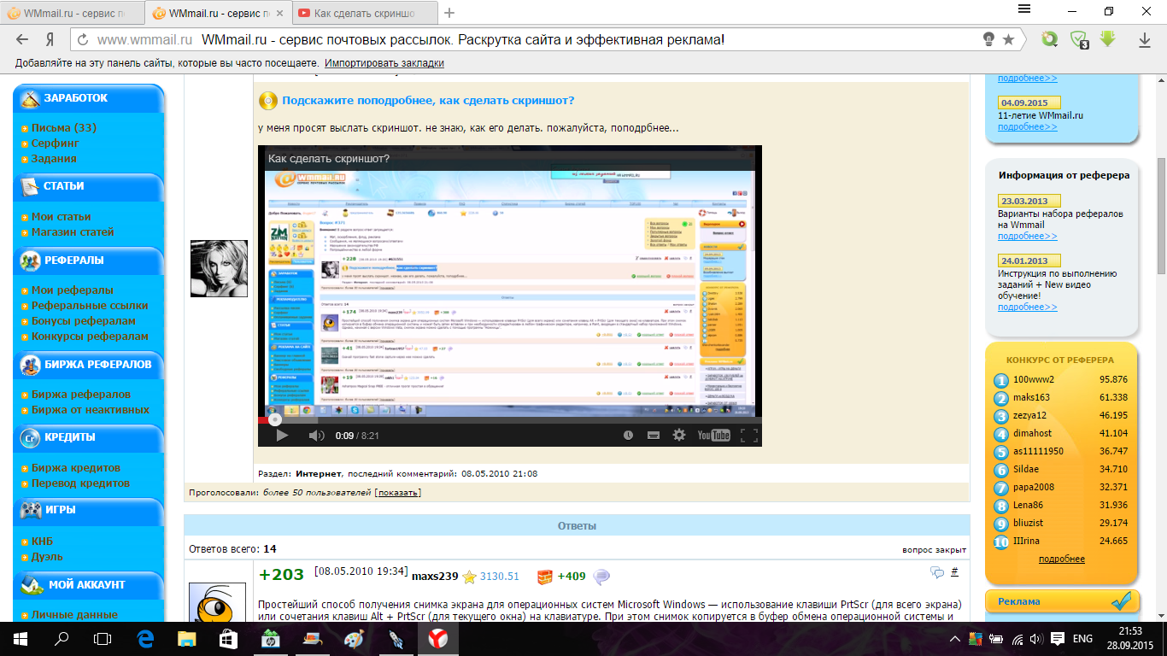This screenshot has height=656, width=1167.
Task: Open the Windows Start menu
Action: coord(21,638)
